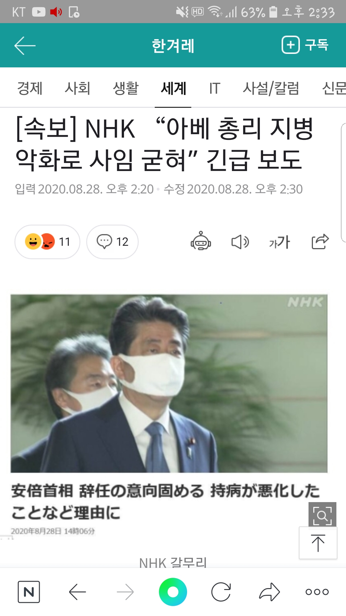Viewport: 346px width, 616px height.
Task: Open the 12 comments bubble
Action: click(112, 242)
